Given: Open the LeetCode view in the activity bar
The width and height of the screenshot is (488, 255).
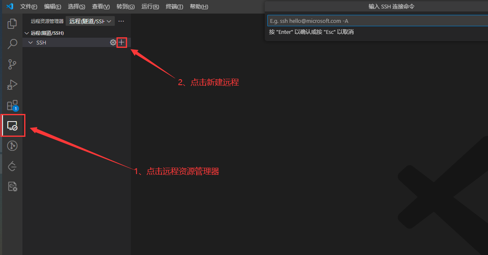Looking at the screenshot, I should pos(12,166).
